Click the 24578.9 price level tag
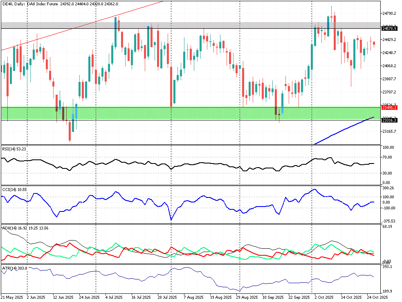 click(388, 29)
